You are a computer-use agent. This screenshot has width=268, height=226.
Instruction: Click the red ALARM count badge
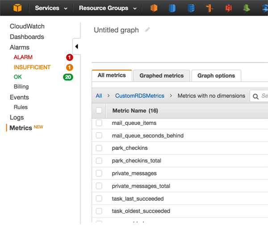click(70, 57)
